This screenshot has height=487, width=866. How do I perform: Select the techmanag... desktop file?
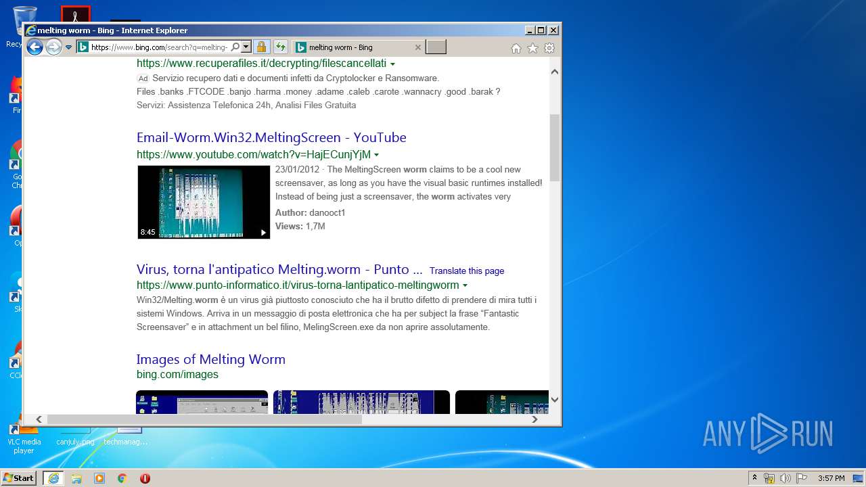click(x=127, y=436)
